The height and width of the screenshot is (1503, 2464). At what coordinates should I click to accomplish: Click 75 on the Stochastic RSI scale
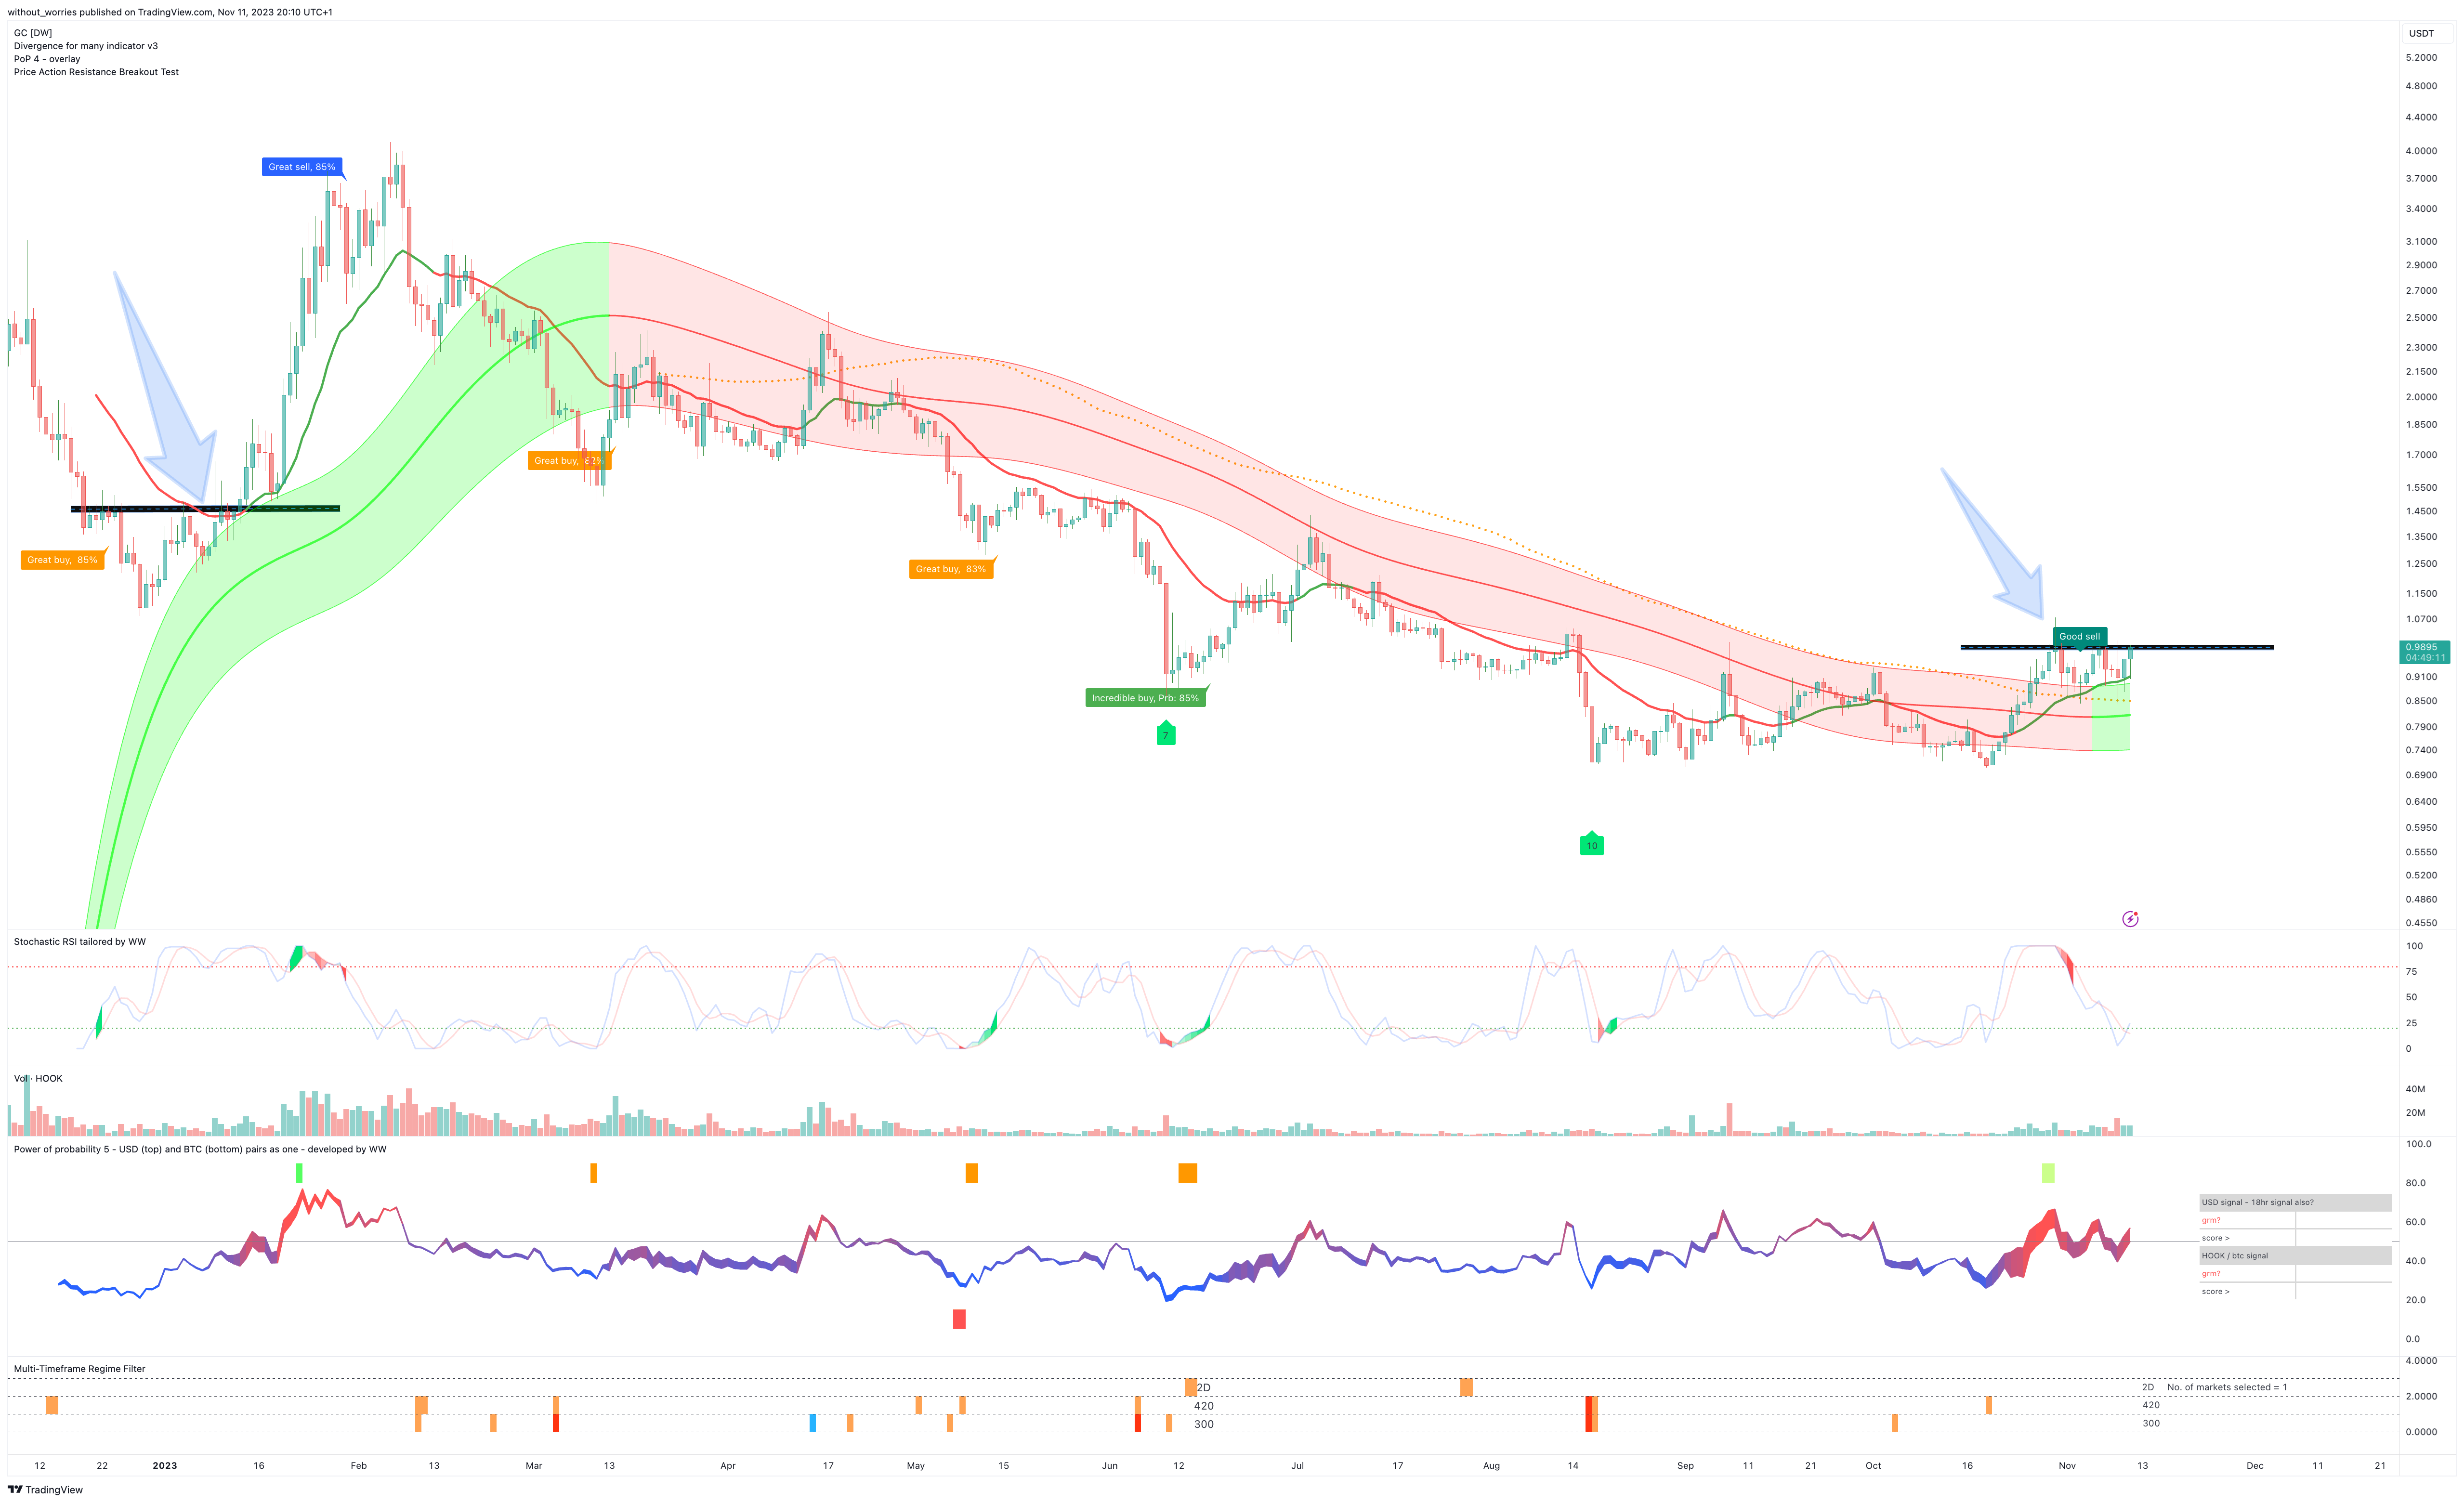coord(2411,971)
